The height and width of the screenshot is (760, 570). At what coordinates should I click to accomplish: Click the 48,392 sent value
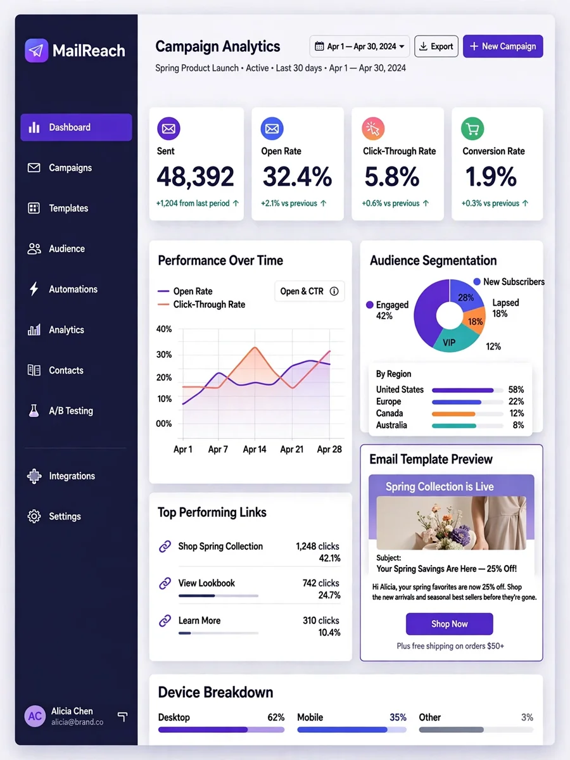pyautogui.click(x=196, y=177)
